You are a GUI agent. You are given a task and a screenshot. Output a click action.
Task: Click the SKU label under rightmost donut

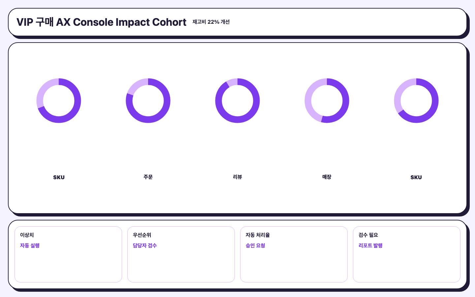[416, 177]
